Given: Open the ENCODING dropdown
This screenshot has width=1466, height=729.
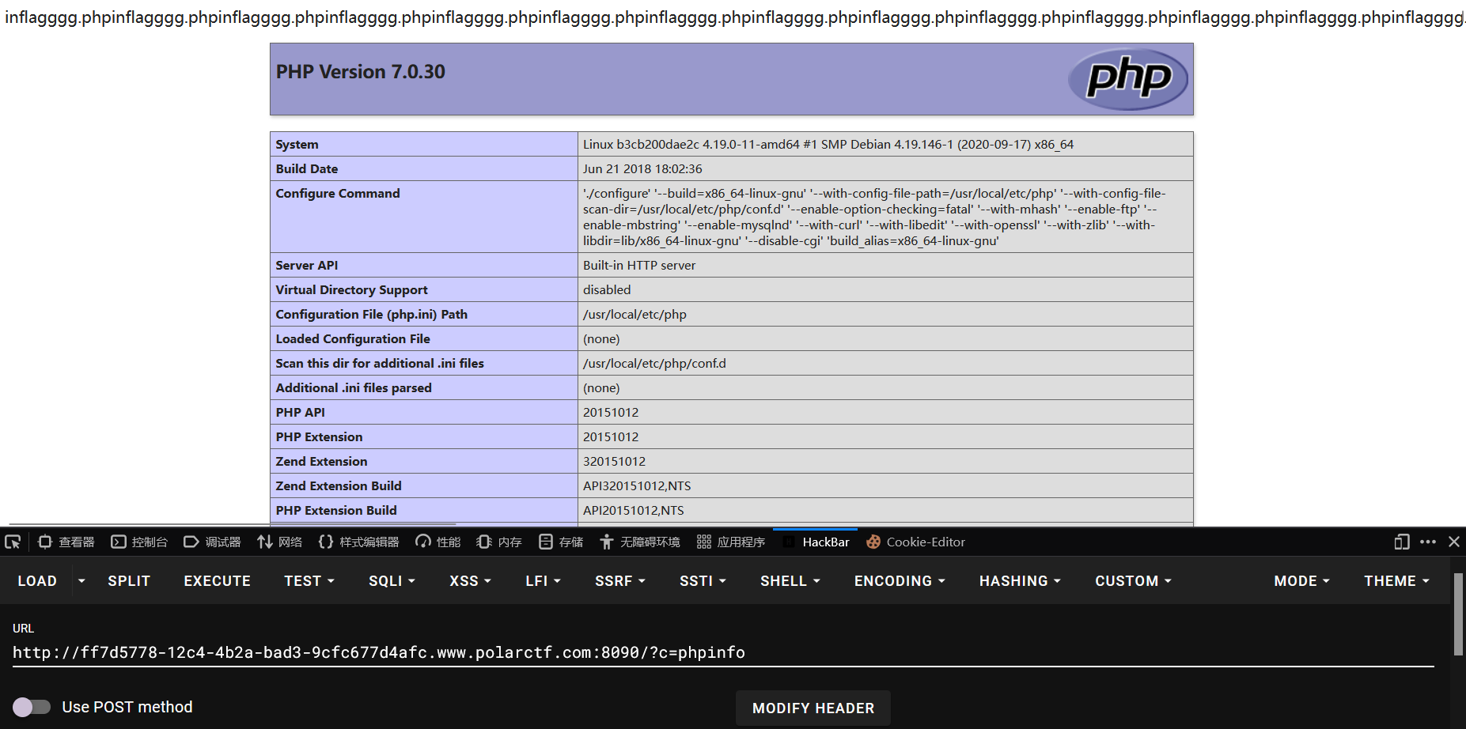Looking at the screenshot, I should pos(900,581).
